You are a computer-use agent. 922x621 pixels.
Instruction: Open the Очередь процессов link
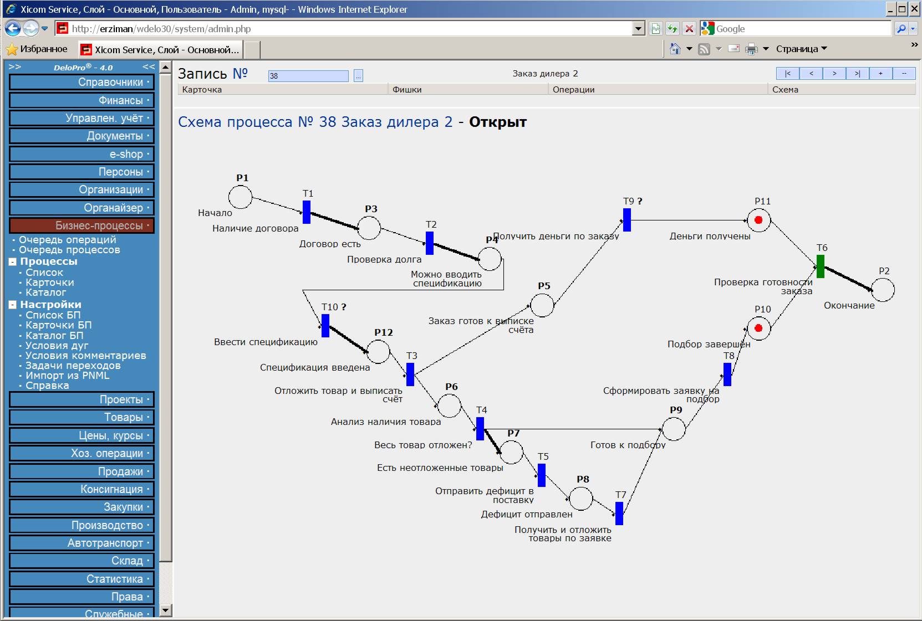pyautogui.click(x=69, y=250)
